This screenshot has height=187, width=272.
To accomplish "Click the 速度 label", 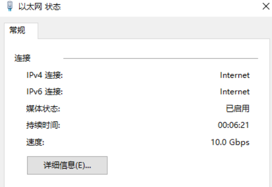I will click(35, 142).
